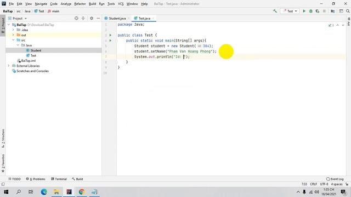Screen dimensions: 351x197
Task: Open the Favorites side tool window
Action: [3, 163]
